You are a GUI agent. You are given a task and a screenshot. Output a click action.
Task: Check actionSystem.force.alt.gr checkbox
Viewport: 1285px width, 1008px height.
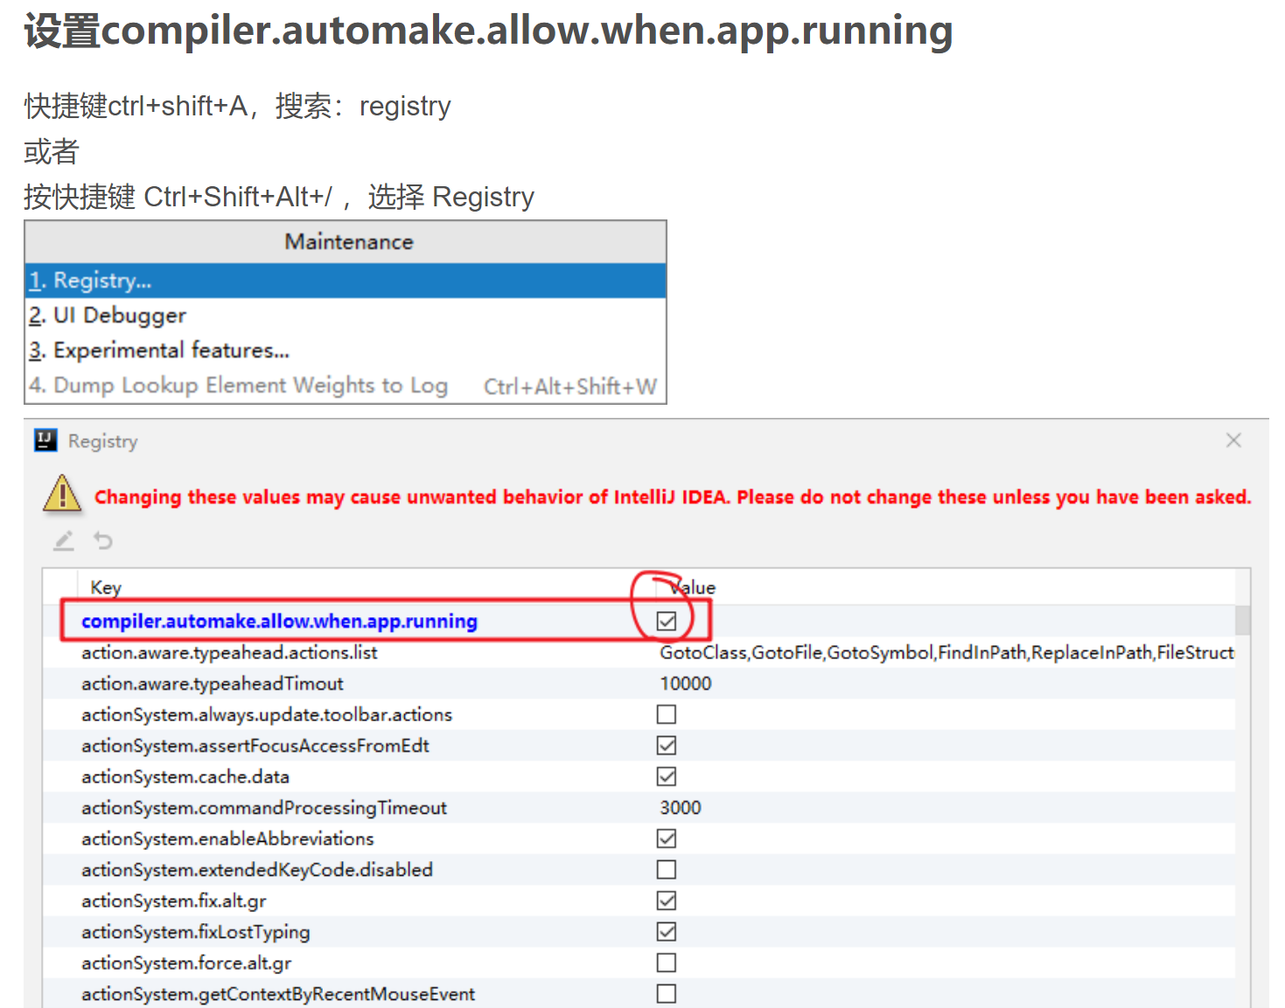coord(667,963)
